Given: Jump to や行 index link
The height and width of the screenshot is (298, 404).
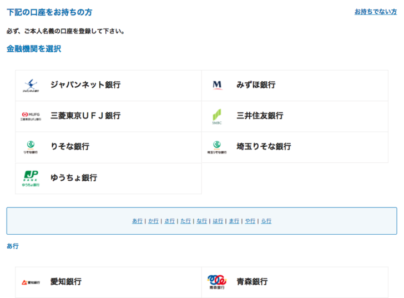Looking at the screenshot, I should [250, 221].
